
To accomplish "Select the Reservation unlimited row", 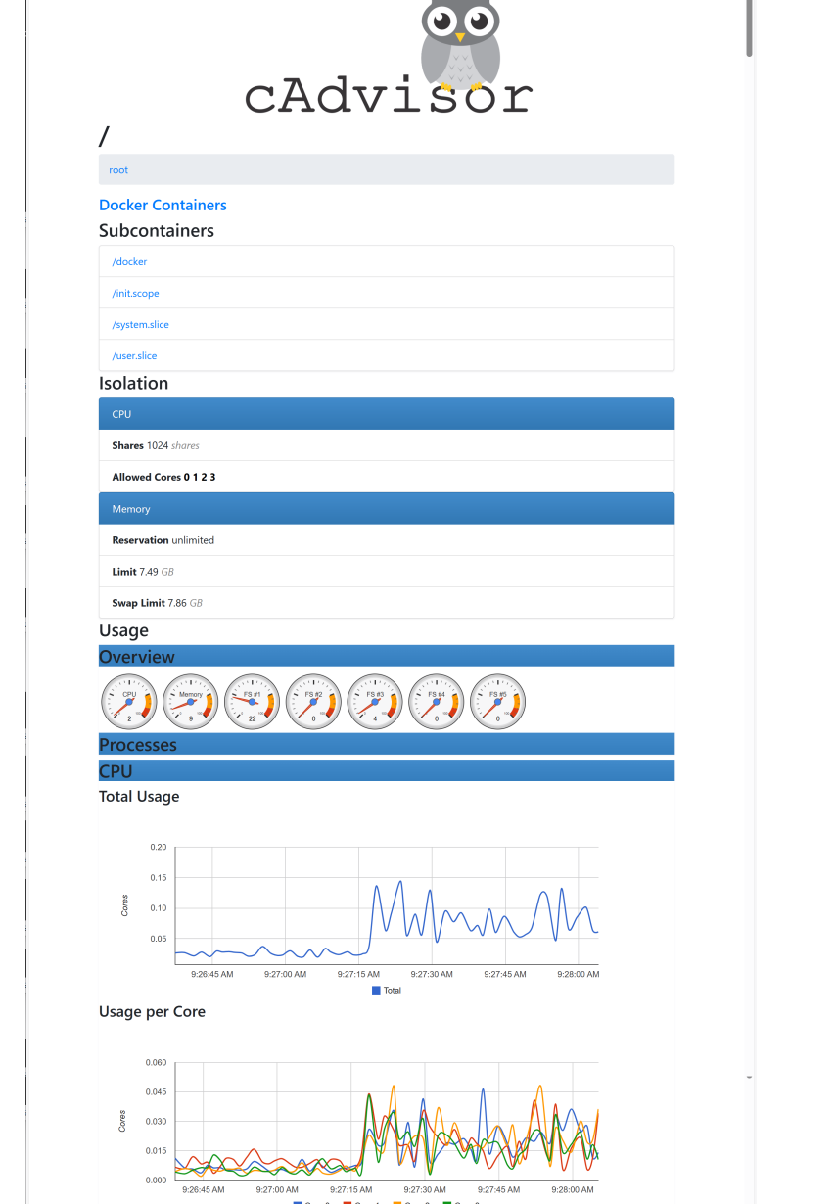I will point(387,540).
